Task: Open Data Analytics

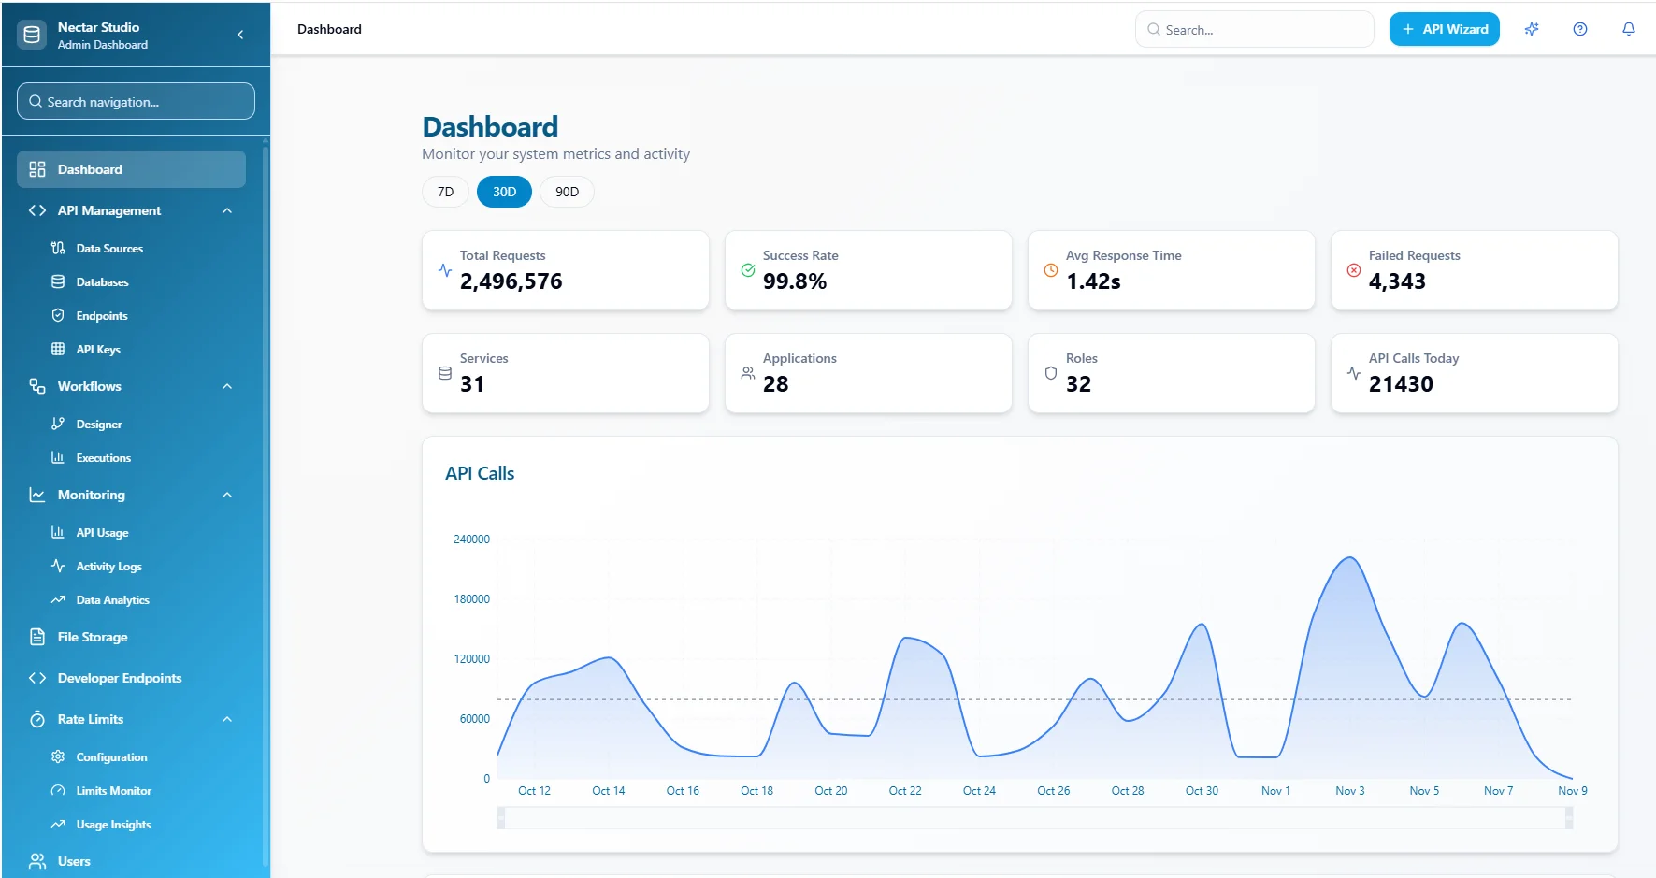Action: 110,599
